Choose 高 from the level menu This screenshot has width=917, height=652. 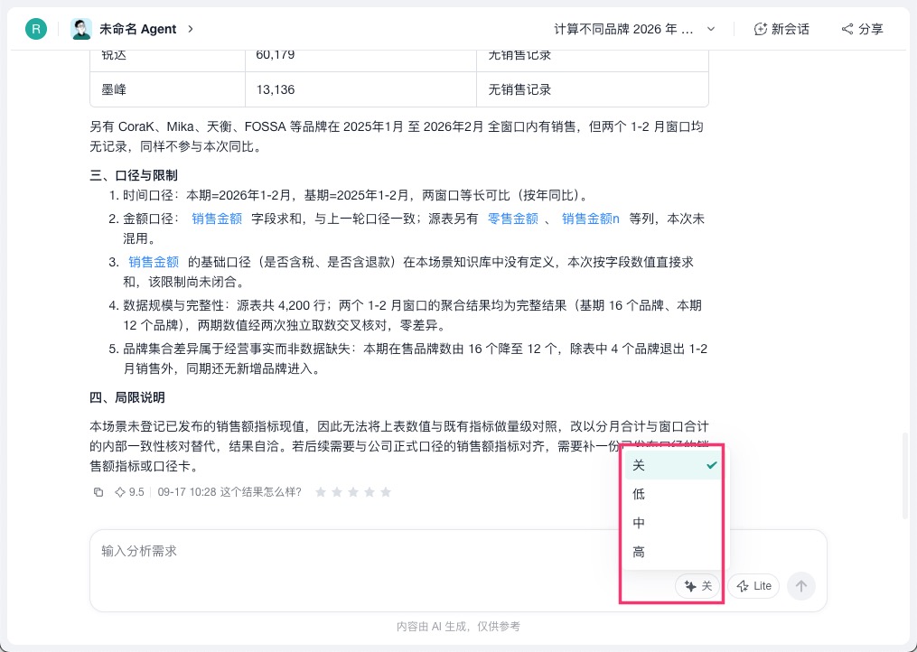(672, 552)
